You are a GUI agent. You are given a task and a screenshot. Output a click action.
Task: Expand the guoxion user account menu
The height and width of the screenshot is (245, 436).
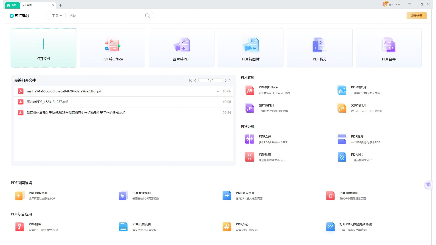392,4
